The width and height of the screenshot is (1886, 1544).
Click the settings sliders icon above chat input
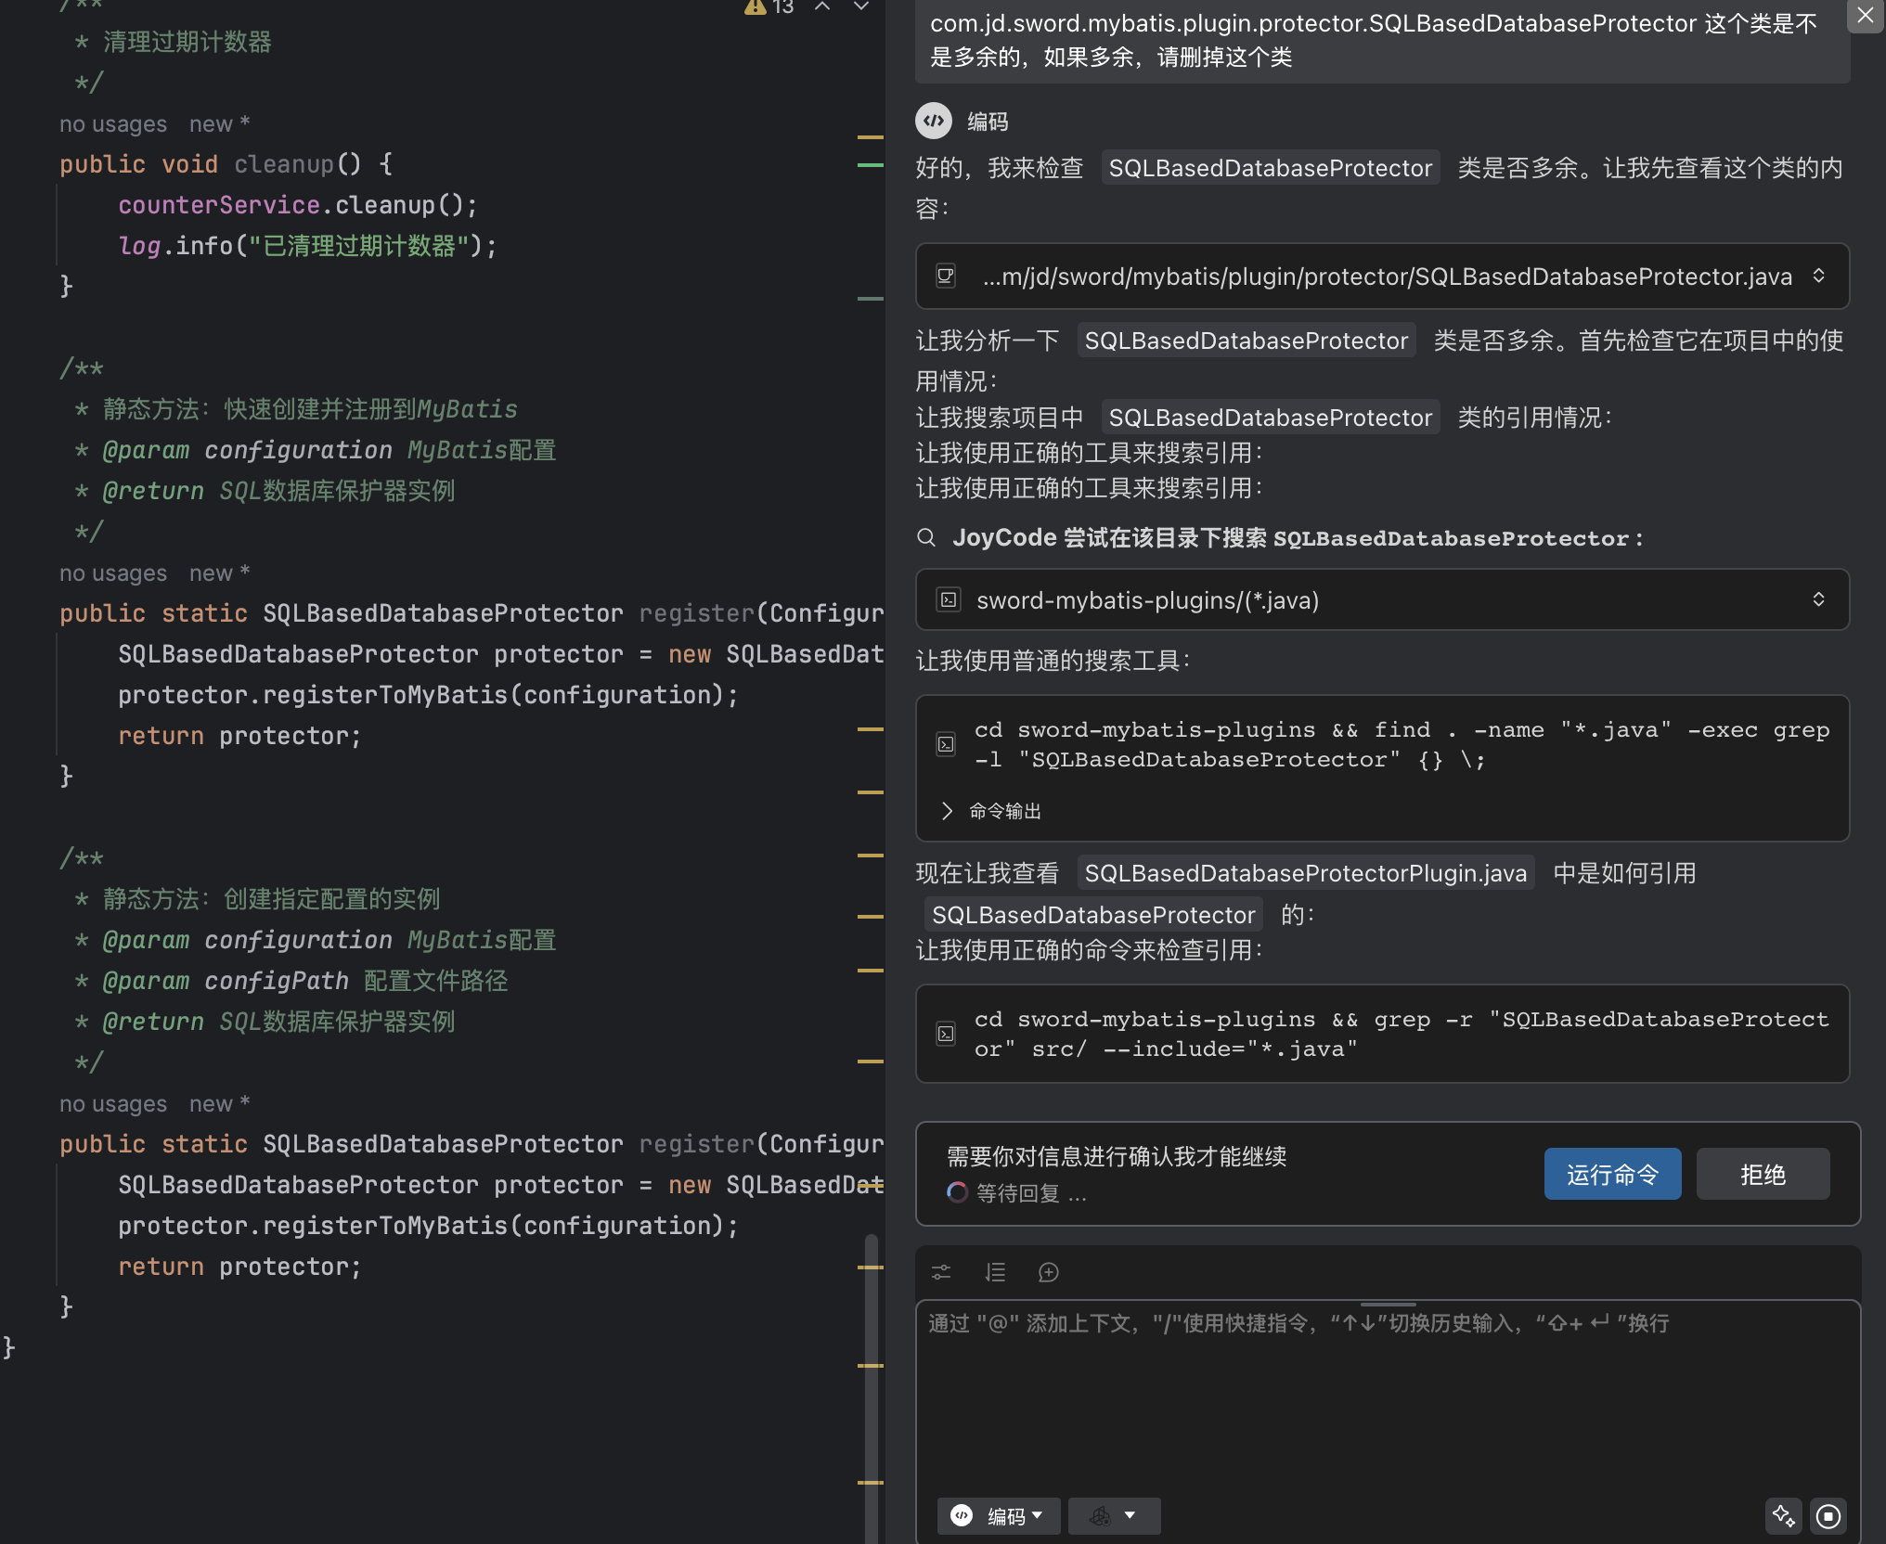(941, 1272)
